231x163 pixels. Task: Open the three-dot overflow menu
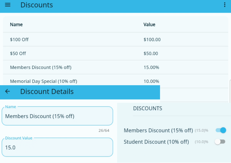(x=224, y=5)
